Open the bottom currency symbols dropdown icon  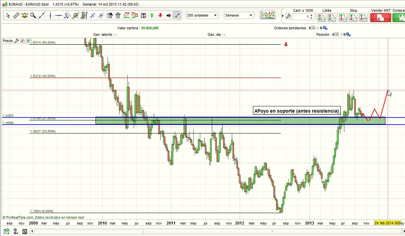(16, 231)
